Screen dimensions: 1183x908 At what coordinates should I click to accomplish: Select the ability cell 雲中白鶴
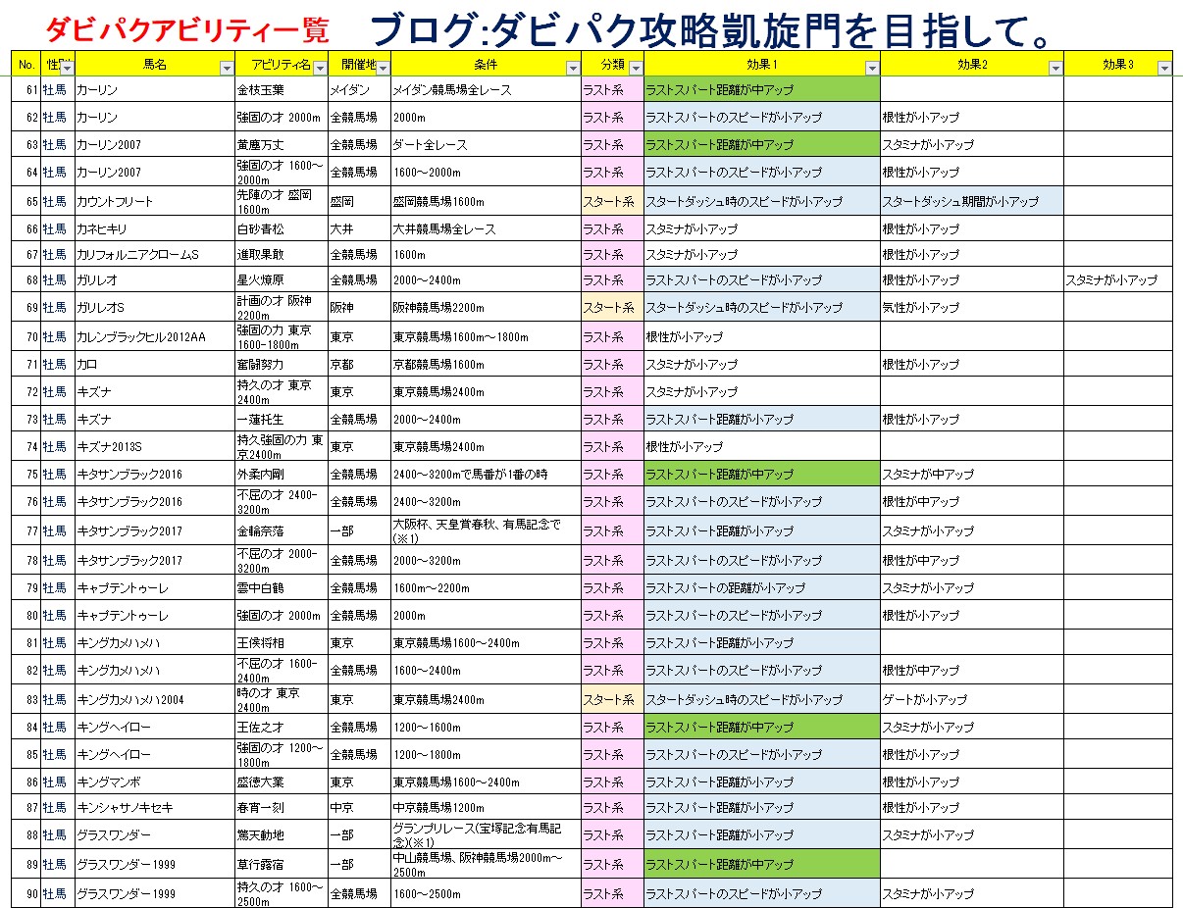(x=282, y=588)
